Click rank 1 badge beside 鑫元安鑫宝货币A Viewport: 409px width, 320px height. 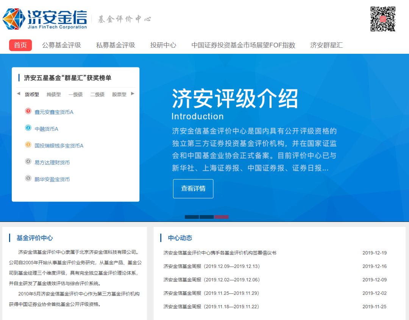pos(28,111)
